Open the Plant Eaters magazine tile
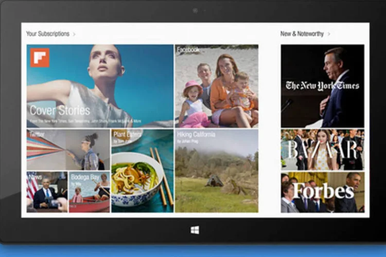This screenshot has height=257, width=386. pos(143,171)
